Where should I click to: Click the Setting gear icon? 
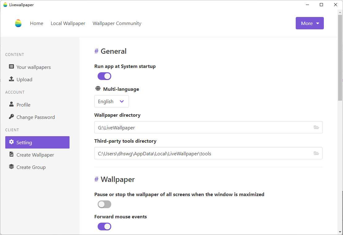point(11,142)
